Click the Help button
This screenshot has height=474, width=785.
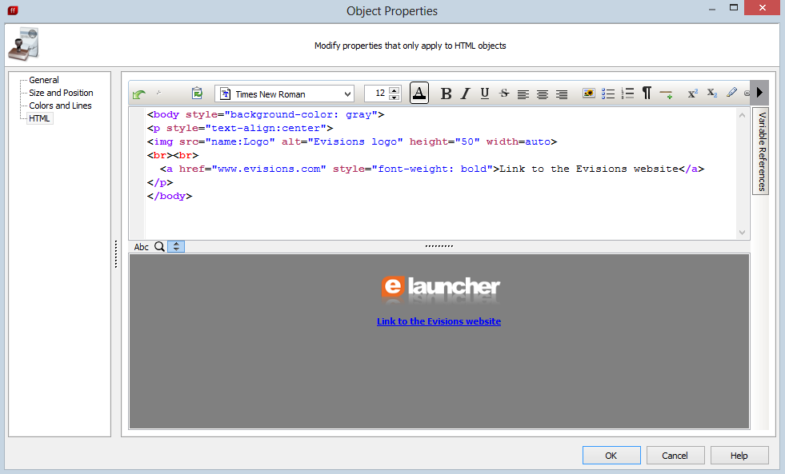[739, 456]
